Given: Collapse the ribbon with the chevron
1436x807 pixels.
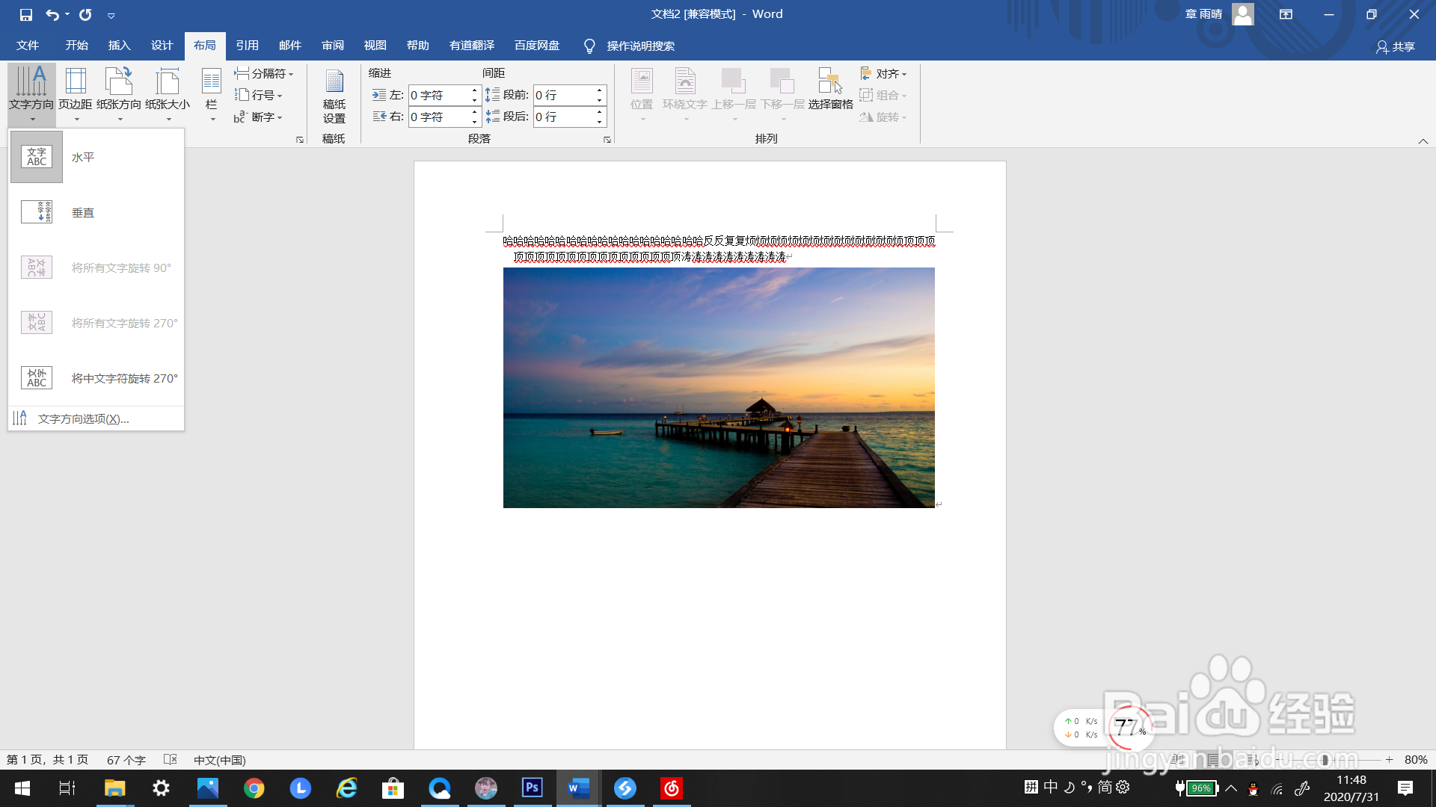Looking at the screenshot, I should pyautogui.click(x=1423, y=141).
